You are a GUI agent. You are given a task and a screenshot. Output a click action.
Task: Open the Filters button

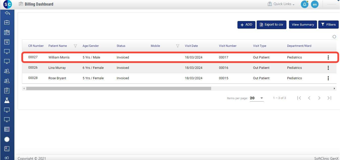(x=328, y=25)
